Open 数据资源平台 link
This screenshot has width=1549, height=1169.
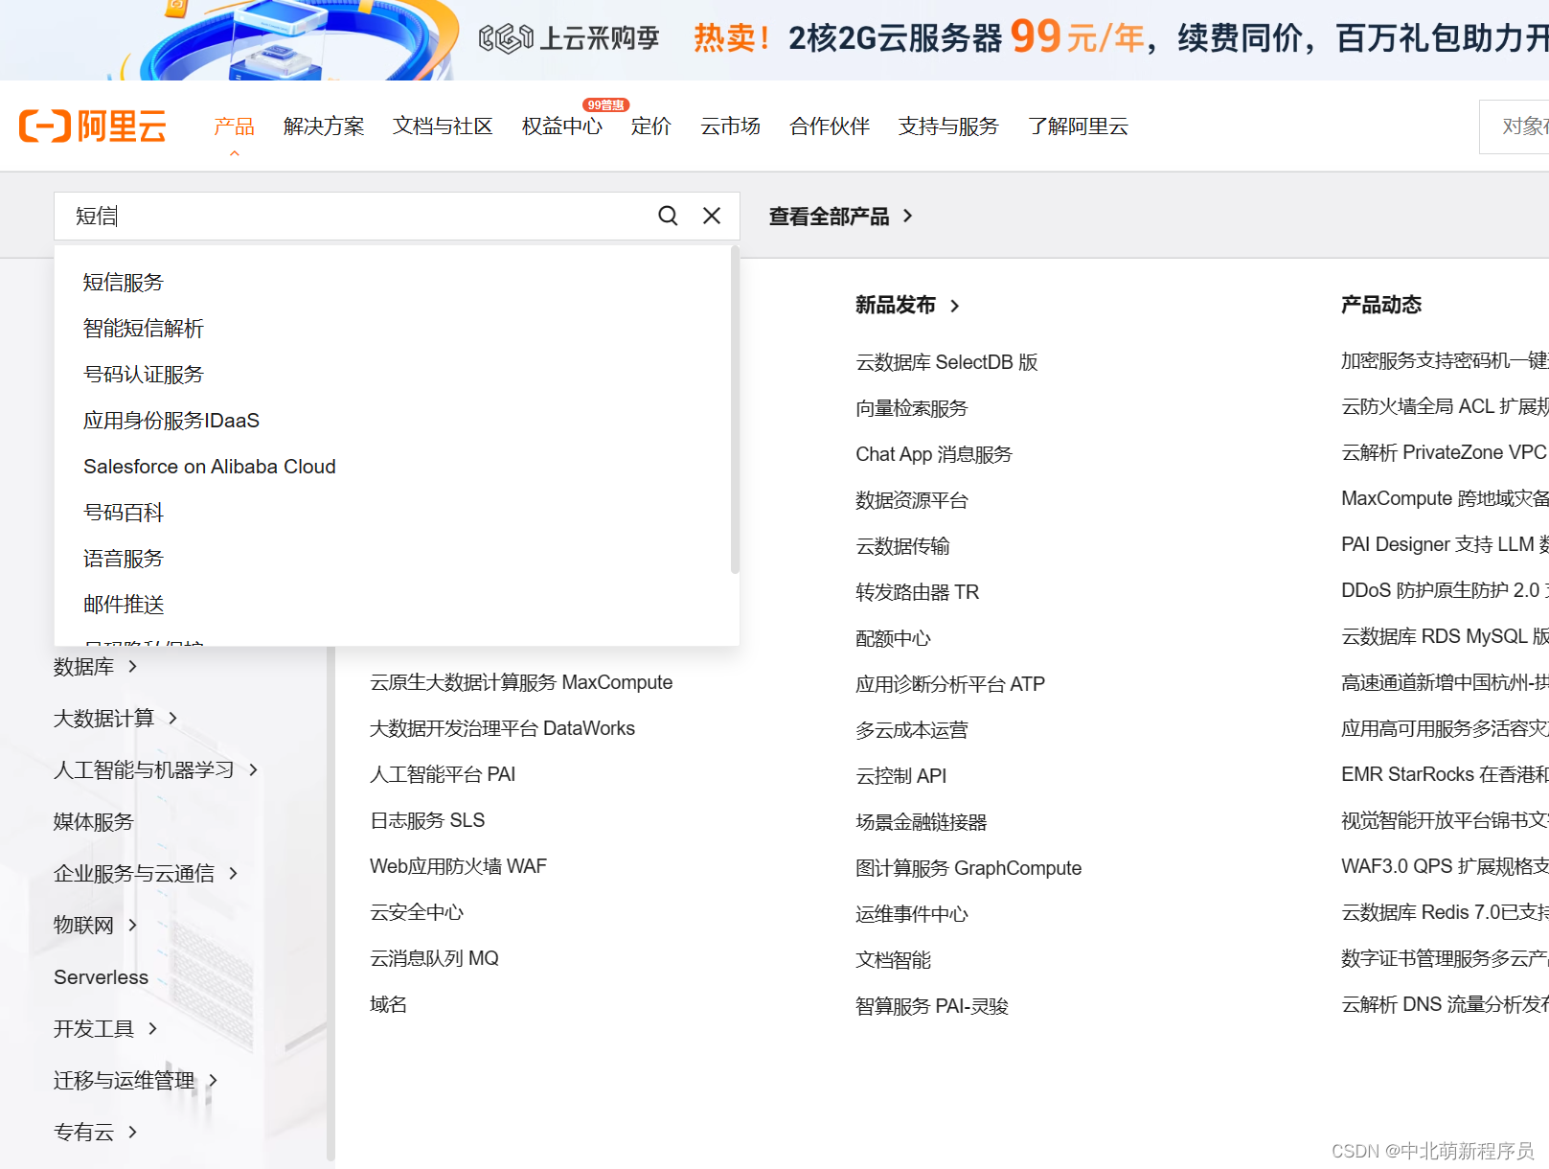(912, 500)
